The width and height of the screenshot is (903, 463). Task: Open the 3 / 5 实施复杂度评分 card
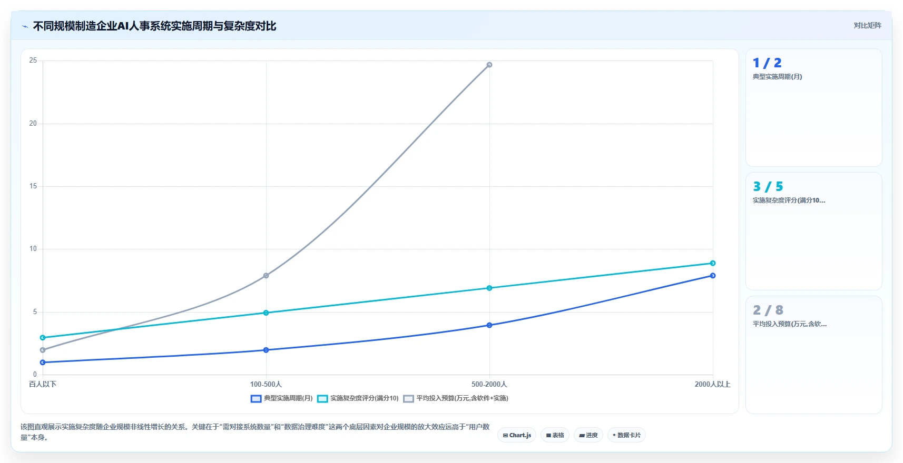click(814, 231)
